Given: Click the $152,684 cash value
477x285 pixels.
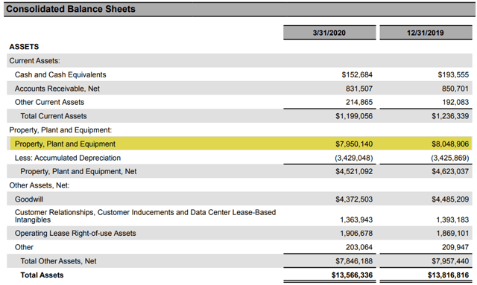Looking at the screenshot, I should (357, 74).
